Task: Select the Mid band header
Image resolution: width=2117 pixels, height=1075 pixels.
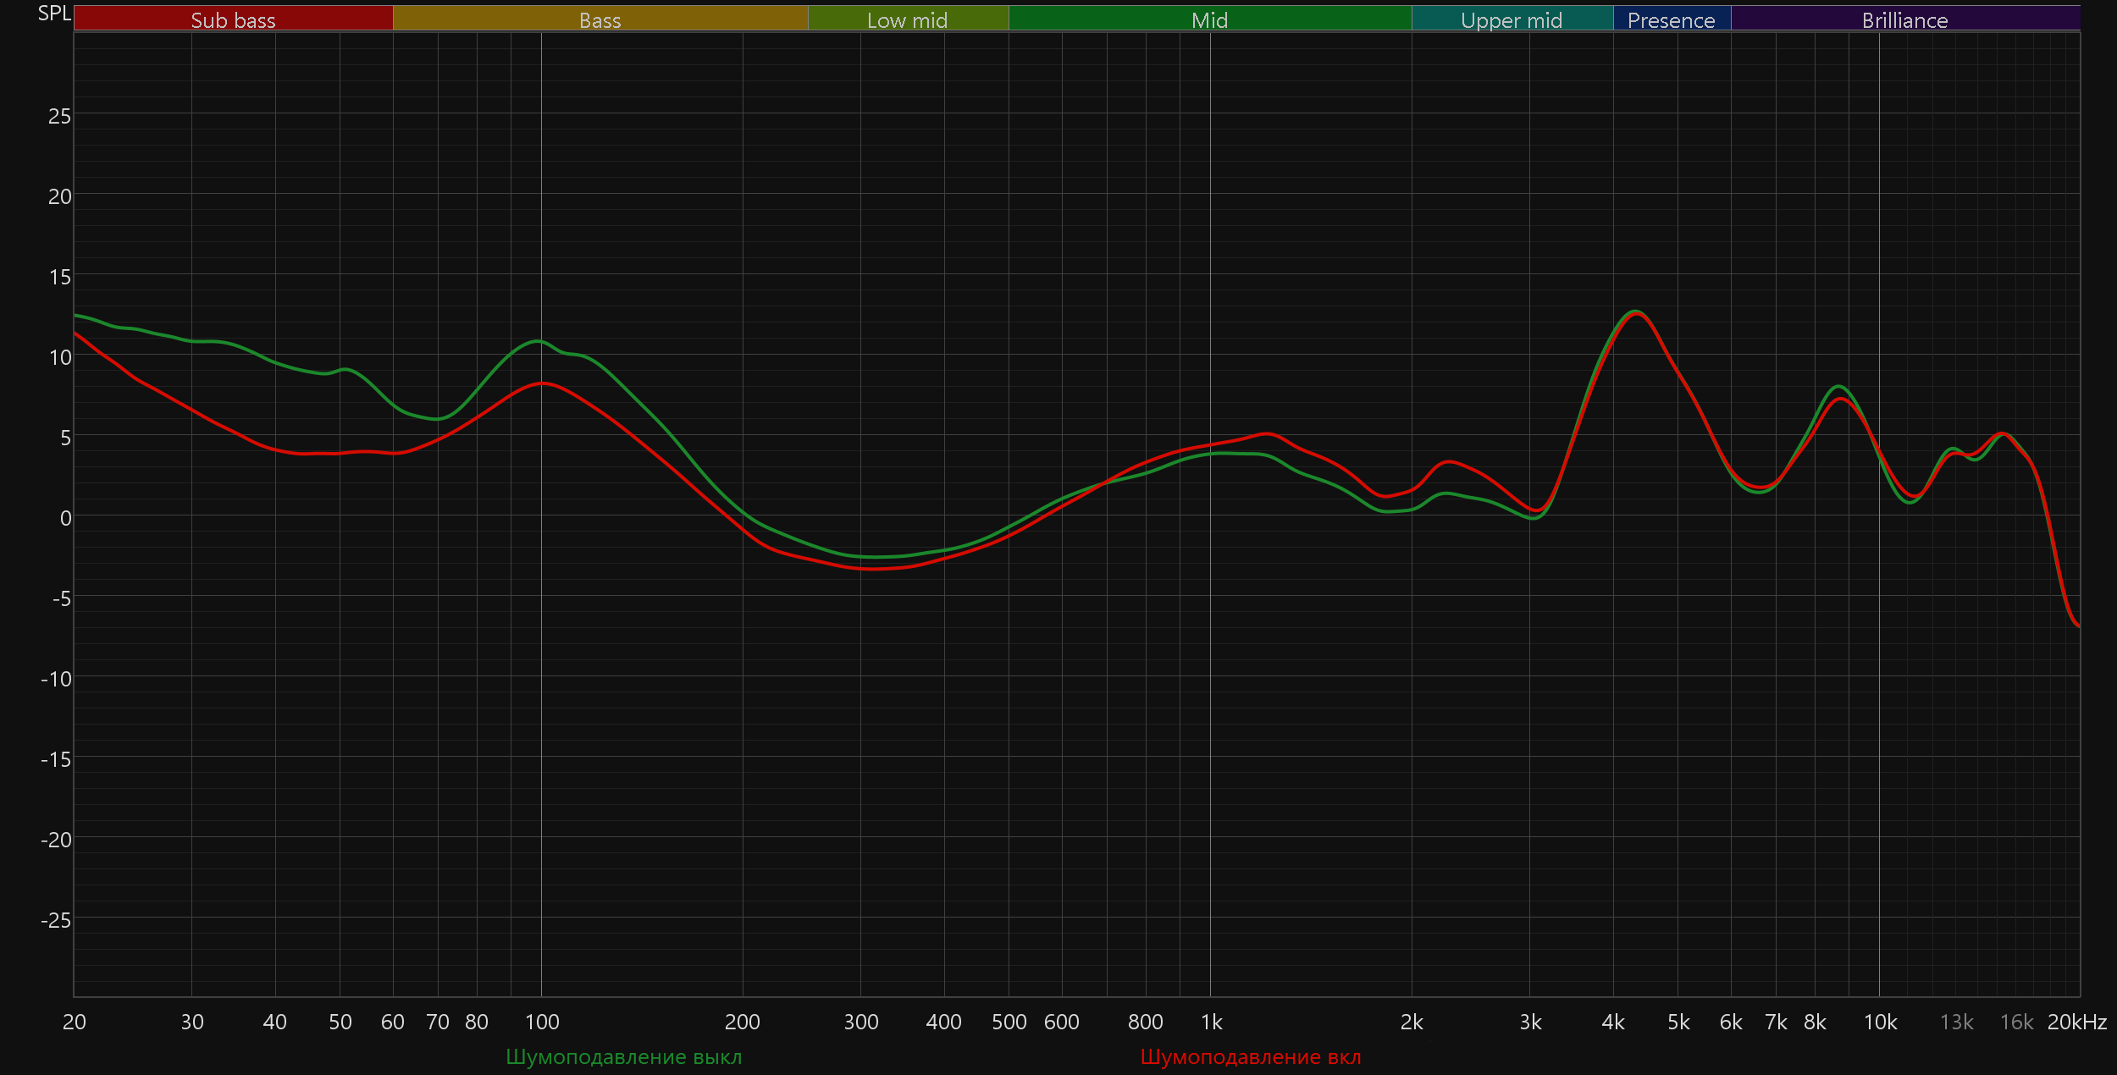Action: pyautogui.click(x=1209, y=19)
